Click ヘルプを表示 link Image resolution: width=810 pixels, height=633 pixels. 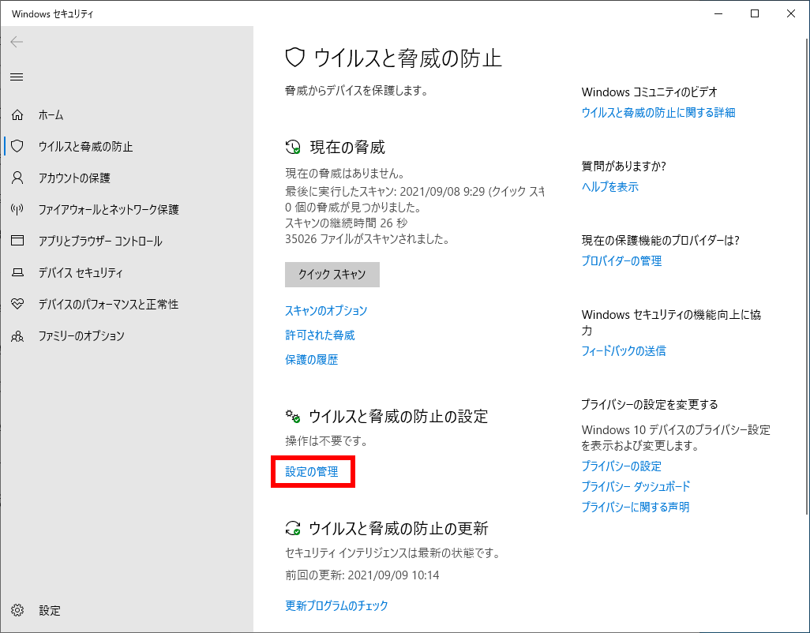pos(610,187)
